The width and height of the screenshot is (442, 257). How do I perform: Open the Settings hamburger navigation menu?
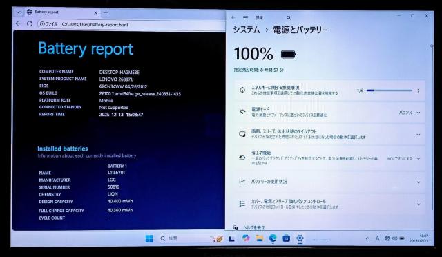(x=246, y=17)
